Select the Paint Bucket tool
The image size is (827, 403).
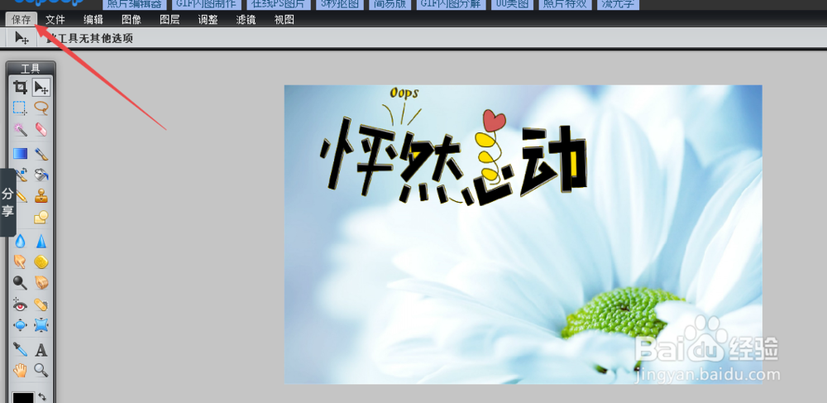[41, 175]
